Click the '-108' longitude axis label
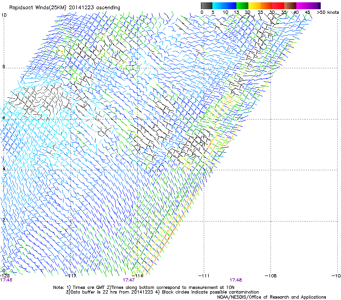This screenshot has height=300, width=341. pos(271,276)
